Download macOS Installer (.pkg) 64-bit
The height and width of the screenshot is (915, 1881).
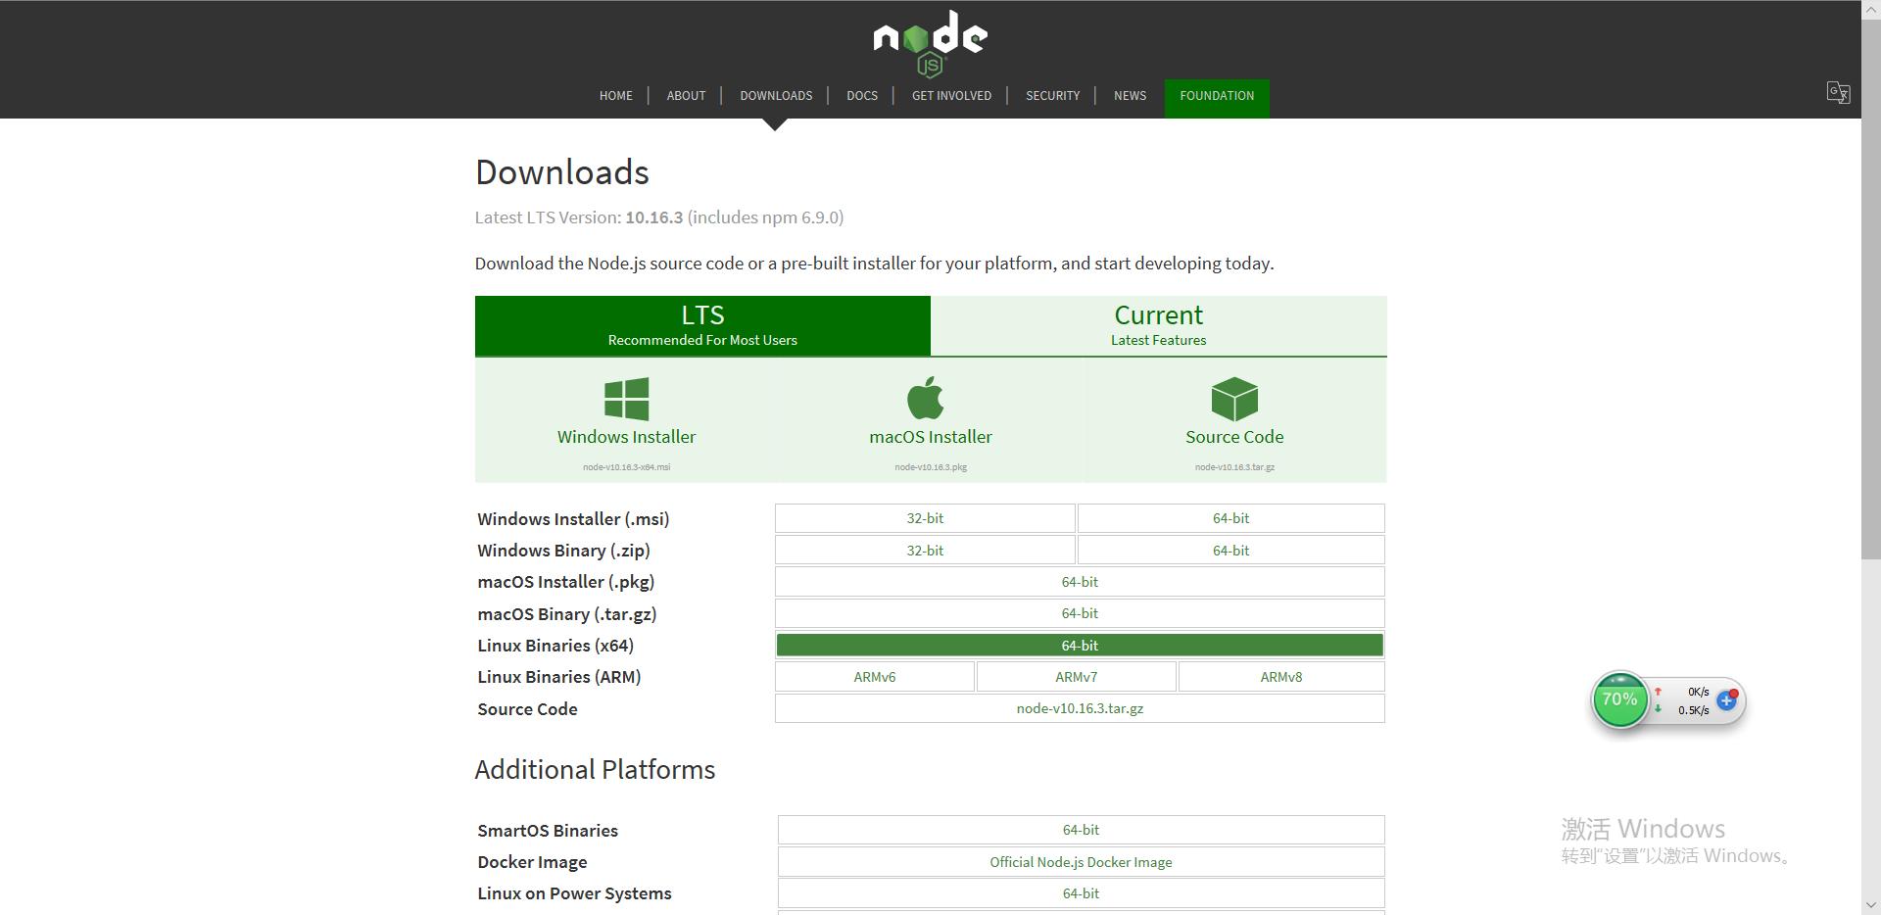click(1080, 582)
